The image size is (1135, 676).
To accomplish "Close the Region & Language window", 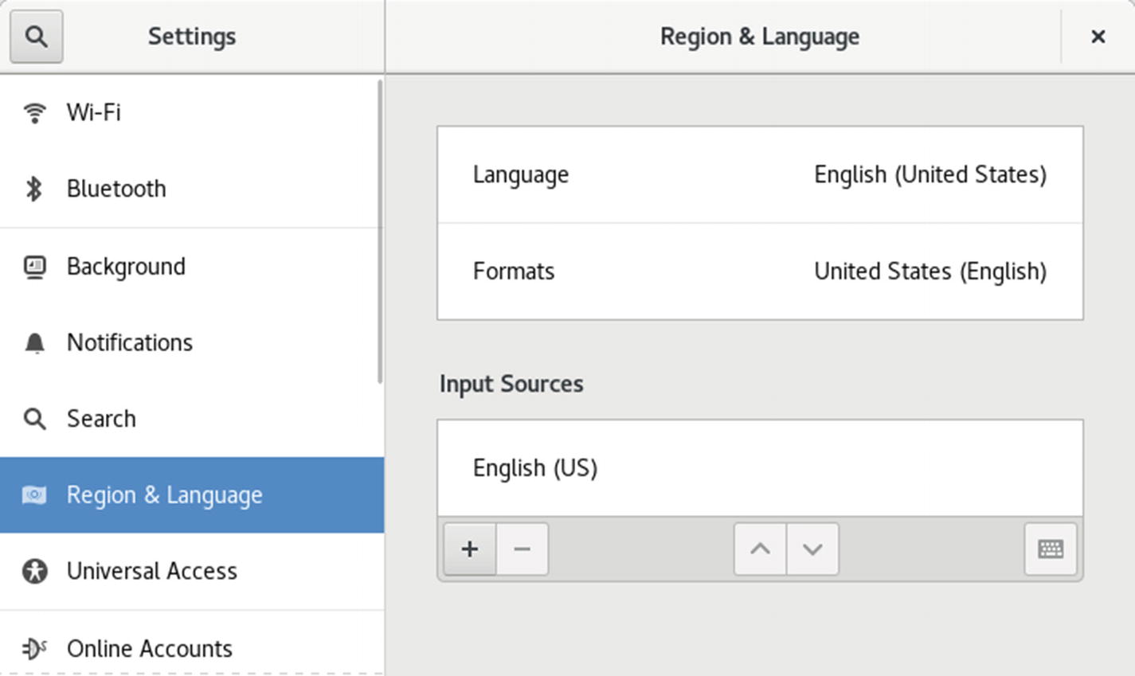I will [1098, 37].
